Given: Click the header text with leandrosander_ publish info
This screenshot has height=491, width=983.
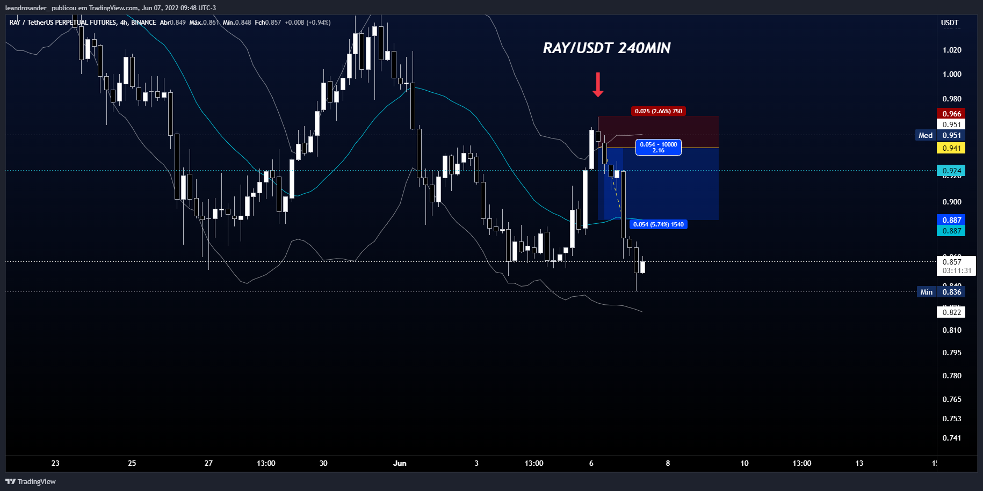Looking at the screenshot, I should coord(111,8).
